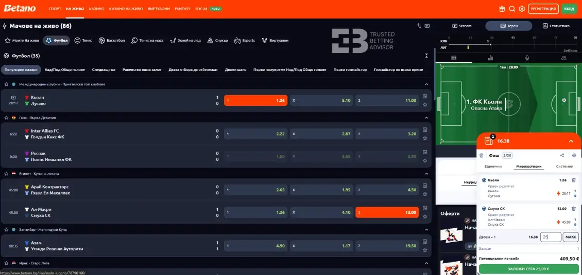582x275 pixels.
Task: Open bet slip settings gear icon
Action: click(574, 155)
